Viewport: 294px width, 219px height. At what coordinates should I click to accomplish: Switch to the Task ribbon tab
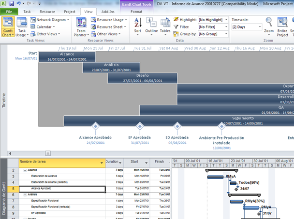pyautogui.click(x=27, y=12)
